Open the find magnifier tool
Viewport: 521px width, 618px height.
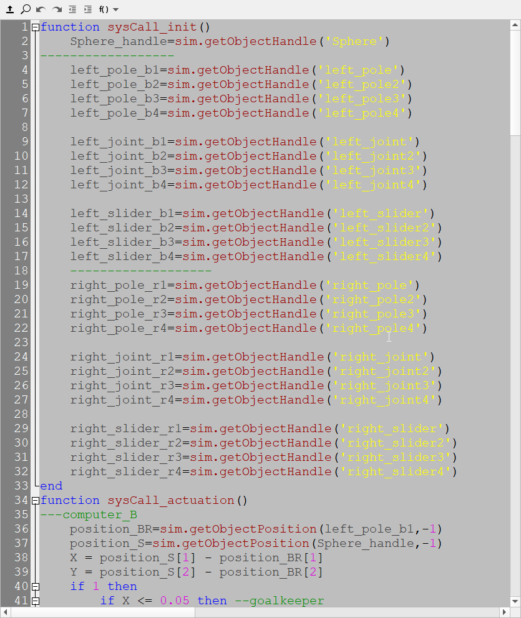click(25, 9)
